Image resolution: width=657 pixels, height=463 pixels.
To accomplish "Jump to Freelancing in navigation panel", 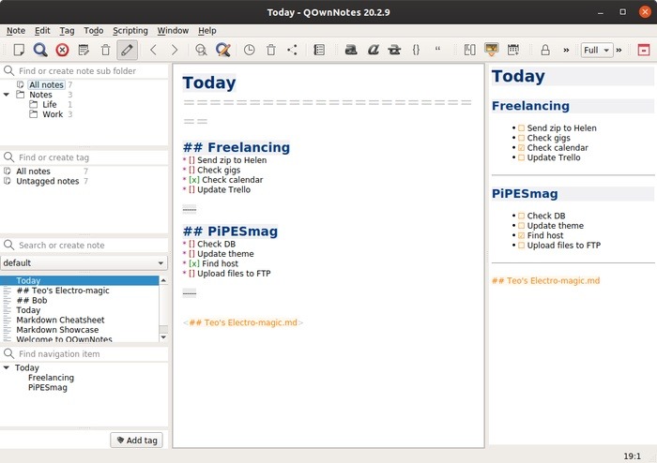I will (x=51, y=378).
